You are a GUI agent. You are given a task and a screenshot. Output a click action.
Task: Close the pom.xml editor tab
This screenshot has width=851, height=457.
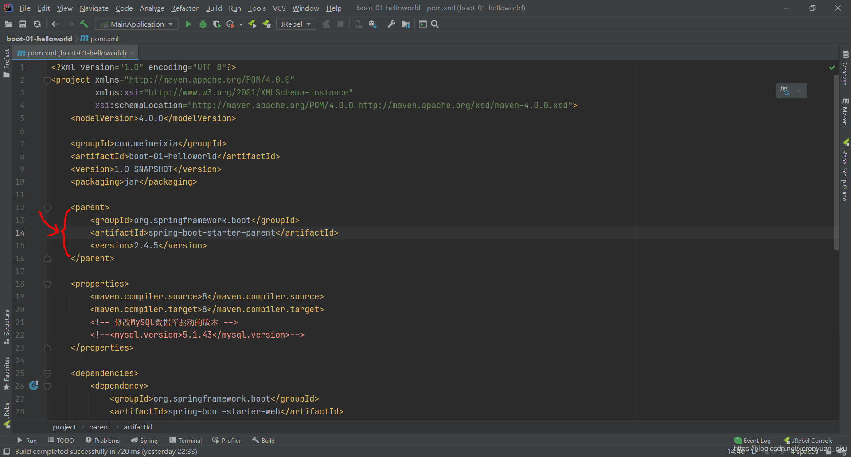coord(133,53)
